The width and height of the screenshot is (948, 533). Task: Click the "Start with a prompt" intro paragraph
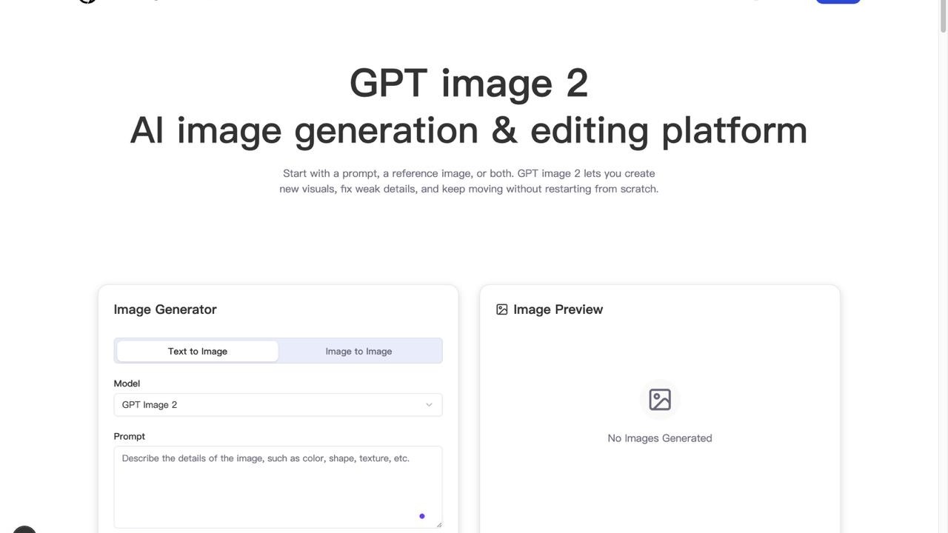click(469, 181)
